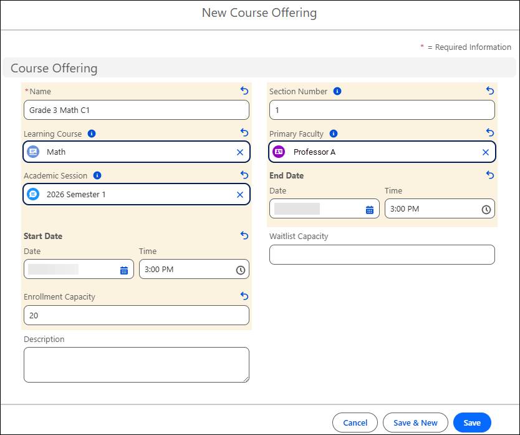Screen dimensions: 520x435
Task: Open the End Date time picker clock
Action: [x=486, y=210]
